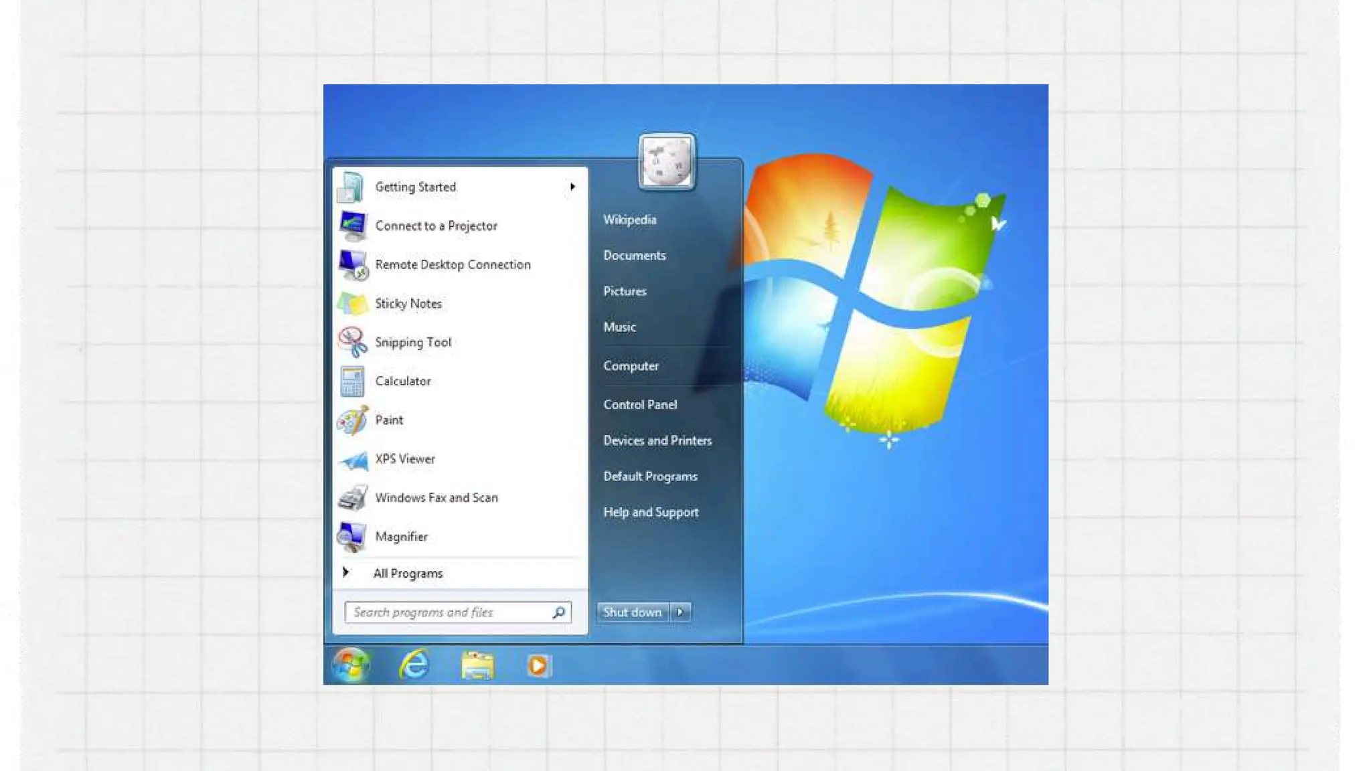Open Windows Media Player taskbar icon

pyautogui.click(x=538, y=665)
